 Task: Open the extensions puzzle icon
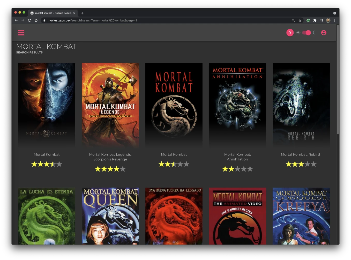point(315,20)
